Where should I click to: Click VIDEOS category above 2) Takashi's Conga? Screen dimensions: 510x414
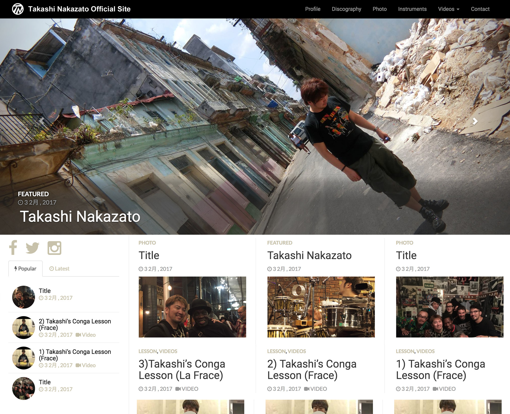(x=297, y=351)
